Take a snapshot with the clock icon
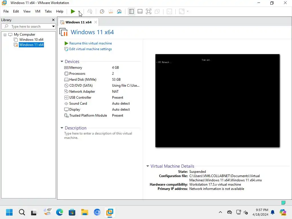The width and height of the screenshot is (292, 219). [102, 11]
